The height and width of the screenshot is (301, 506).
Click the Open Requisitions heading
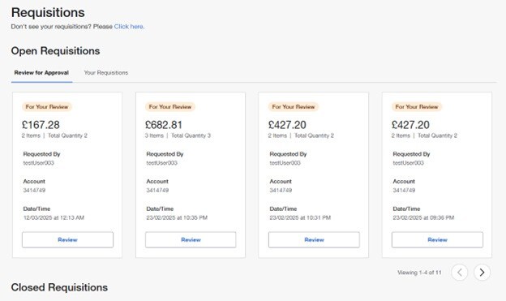click(55, 50)
